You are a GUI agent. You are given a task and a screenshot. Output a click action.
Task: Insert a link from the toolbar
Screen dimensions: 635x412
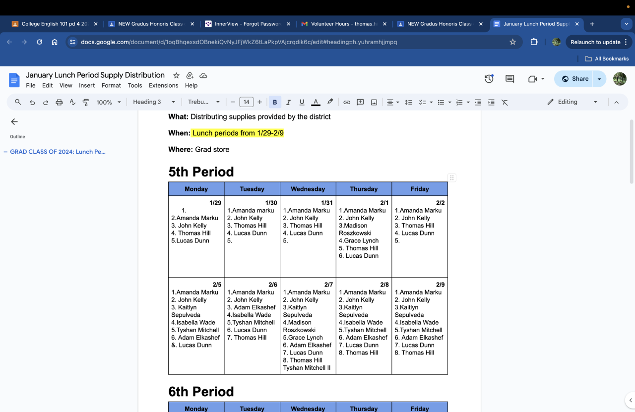347,102
